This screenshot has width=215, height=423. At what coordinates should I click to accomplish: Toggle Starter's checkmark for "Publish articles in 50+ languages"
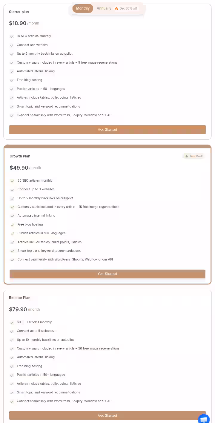point(12,89)
